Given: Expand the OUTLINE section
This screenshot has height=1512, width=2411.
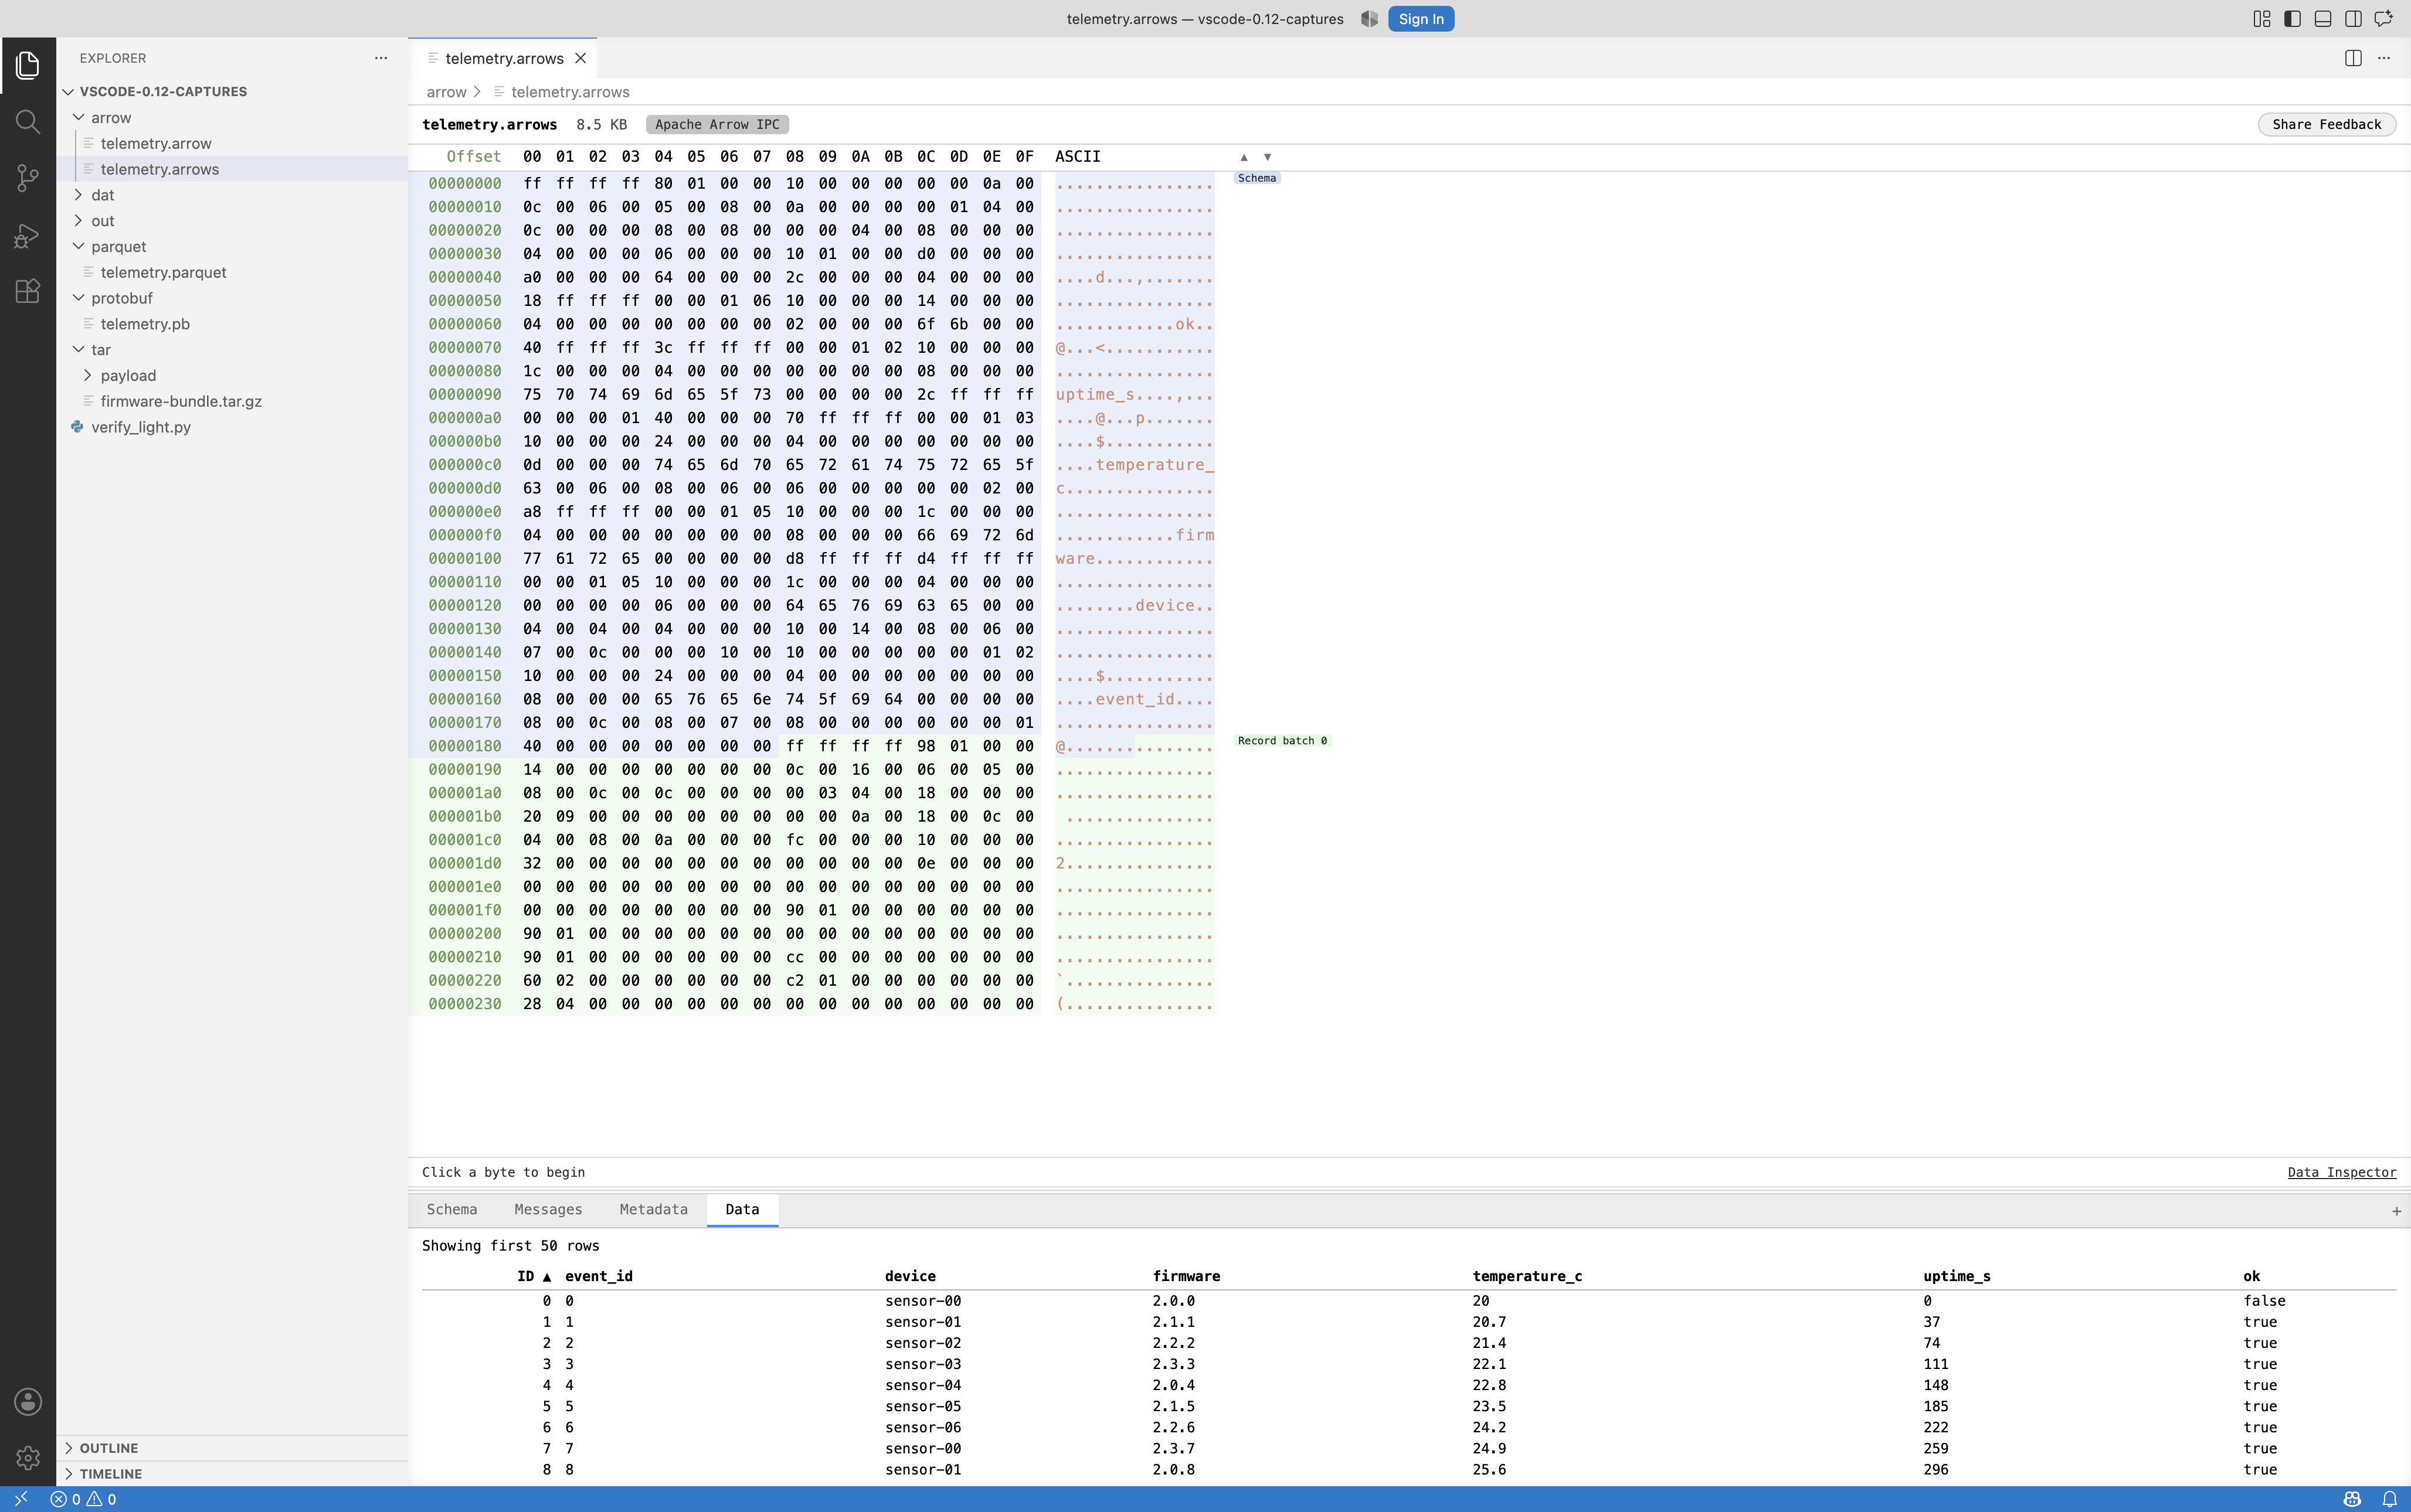Looking at the screenshot, I should (232, 1448).
